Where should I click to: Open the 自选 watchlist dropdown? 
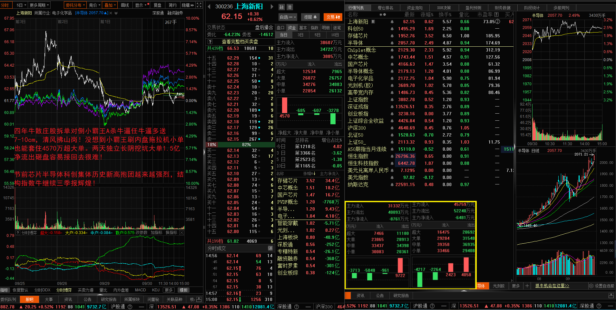coord(288,17)
